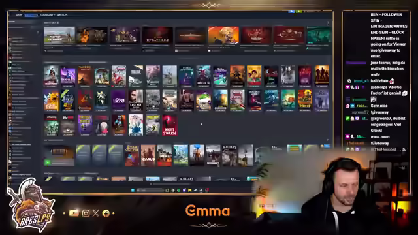Open the Playtest news card
Image resolution: width=418 pixels, height=235 pixels.
[59, 35]
